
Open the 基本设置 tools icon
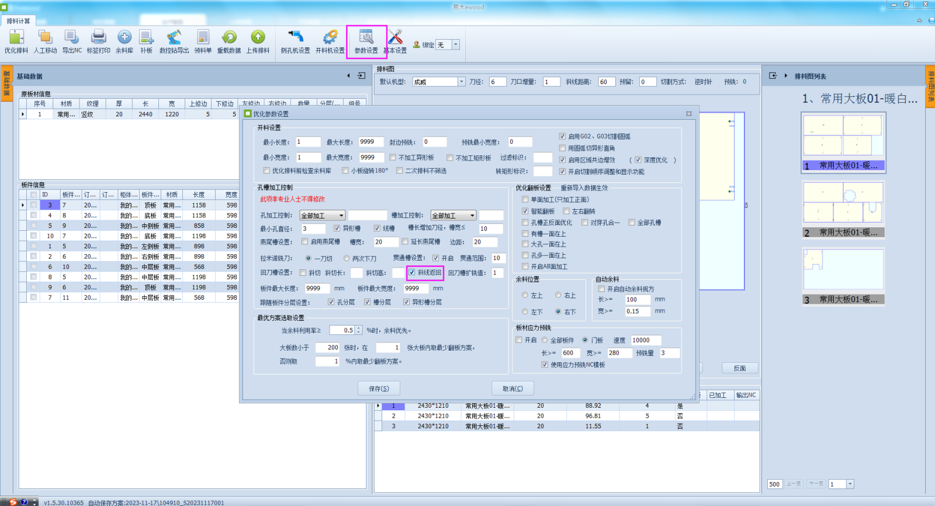[395, 37]
